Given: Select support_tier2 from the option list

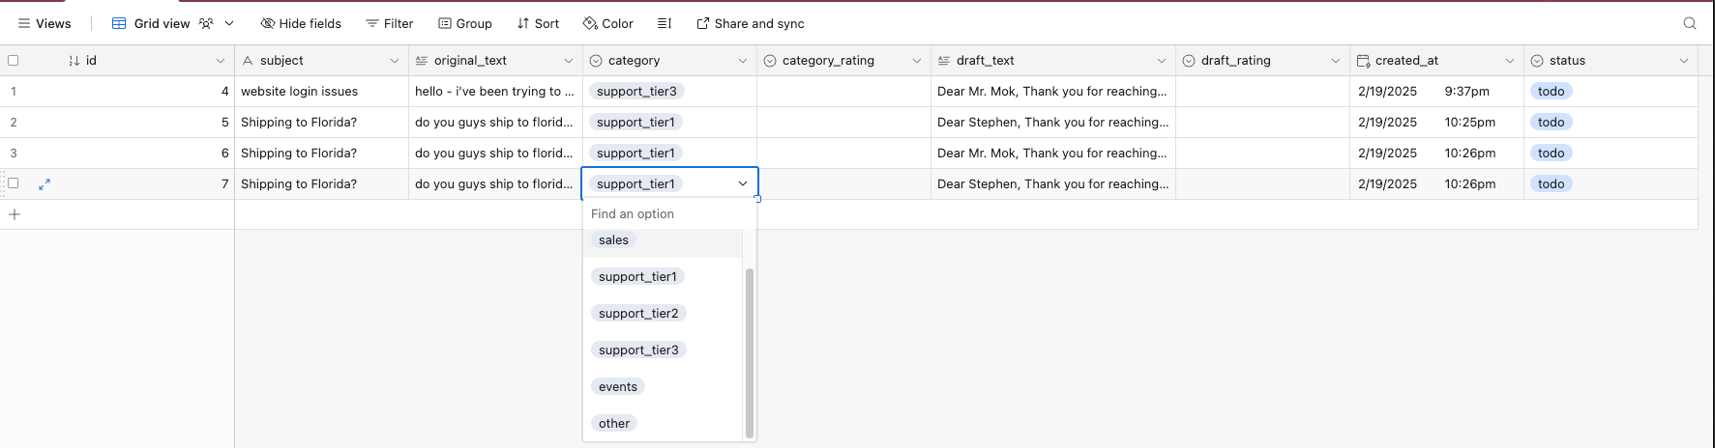Looking at the screenshot, I should [638, 313].
